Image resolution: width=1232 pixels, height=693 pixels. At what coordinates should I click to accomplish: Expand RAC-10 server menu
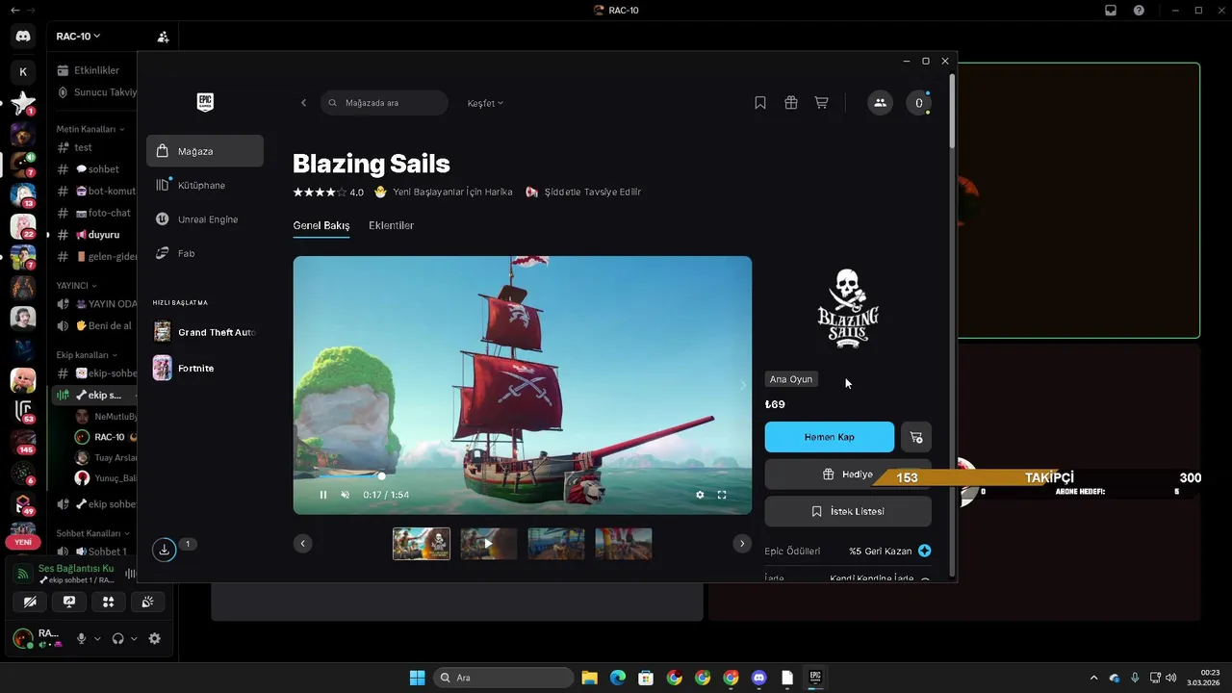click(79, 37)
